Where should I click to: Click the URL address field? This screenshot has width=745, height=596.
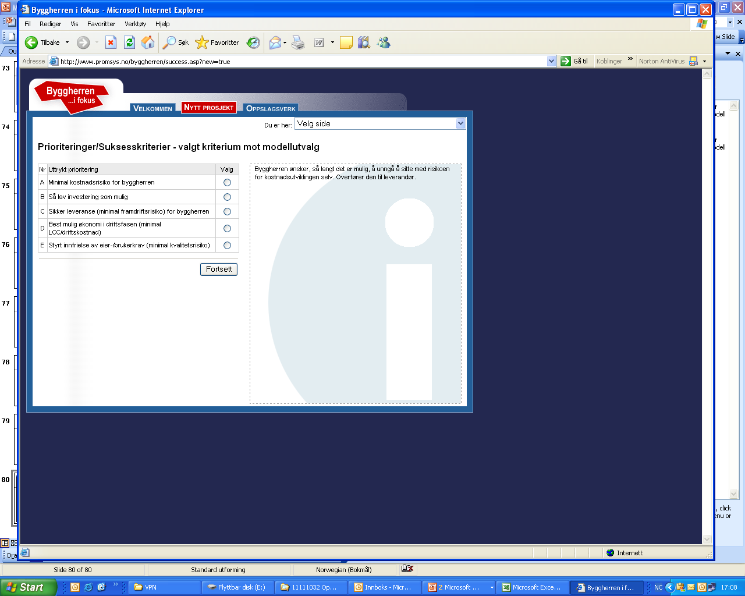pos(303,61)
